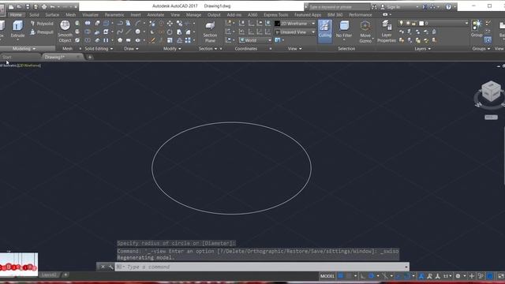Expand the Section panel
505x284 pixels.
(208, 49)
